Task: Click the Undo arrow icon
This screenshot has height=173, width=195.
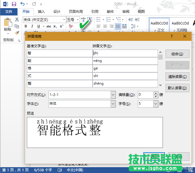Action: [23, 4]
